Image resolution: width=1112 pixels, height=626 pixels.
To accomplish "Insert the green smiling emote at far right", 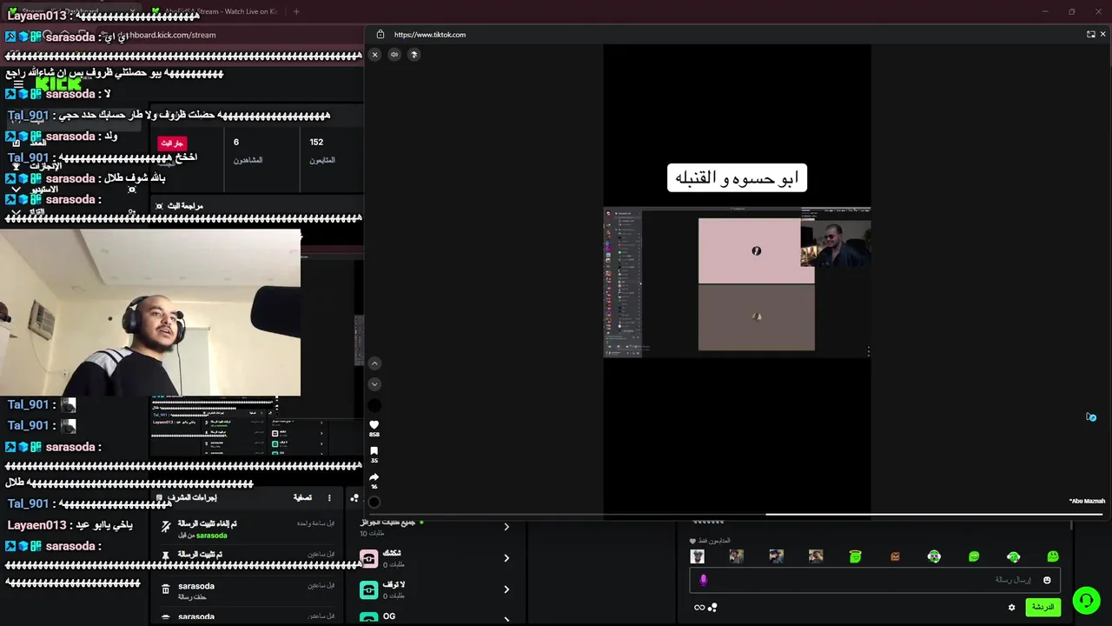I will click(x=1053, y=556).
